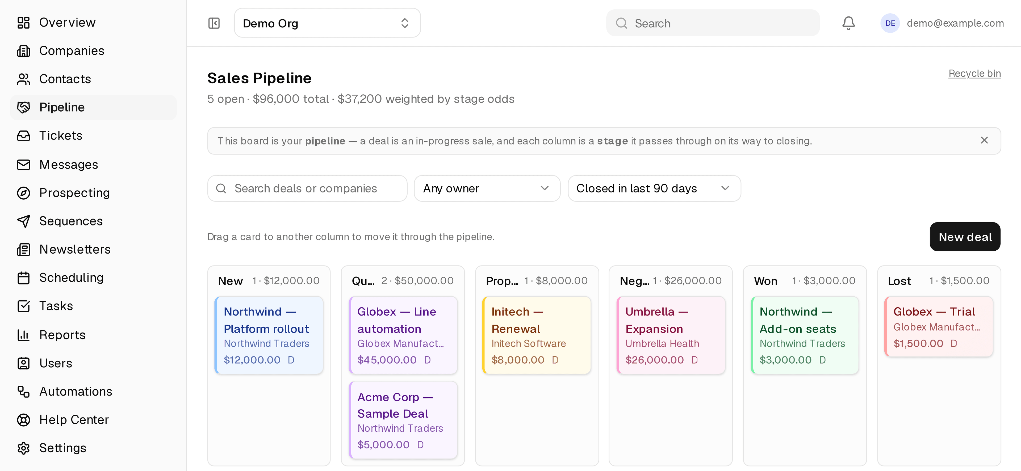
Task: Open the Recycle bin link
Action: (974, 74)
